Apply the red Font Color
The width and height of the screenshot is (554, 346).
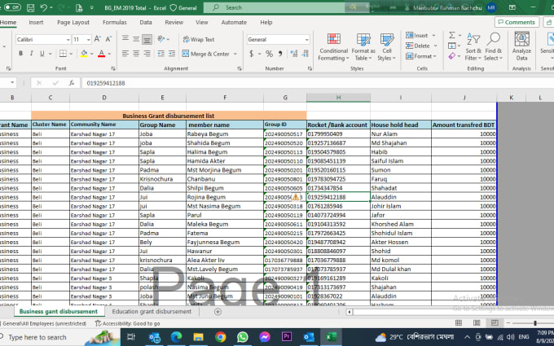pos(101,54)
